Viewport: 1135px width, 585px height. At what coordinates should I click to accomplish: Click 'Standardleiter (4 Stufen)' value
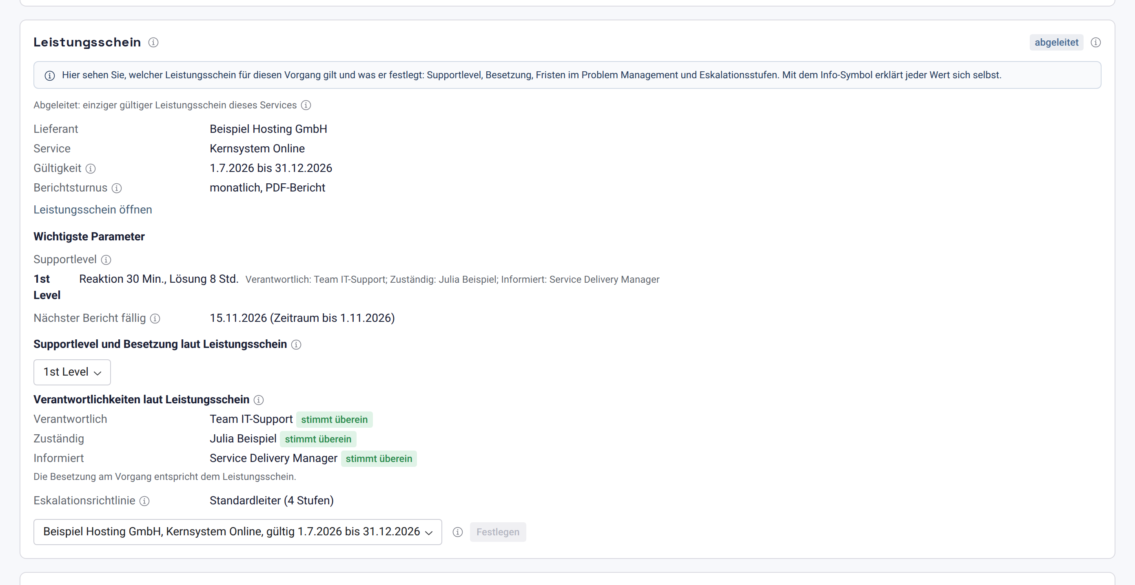pyautogui.click(x=272, y=501)
